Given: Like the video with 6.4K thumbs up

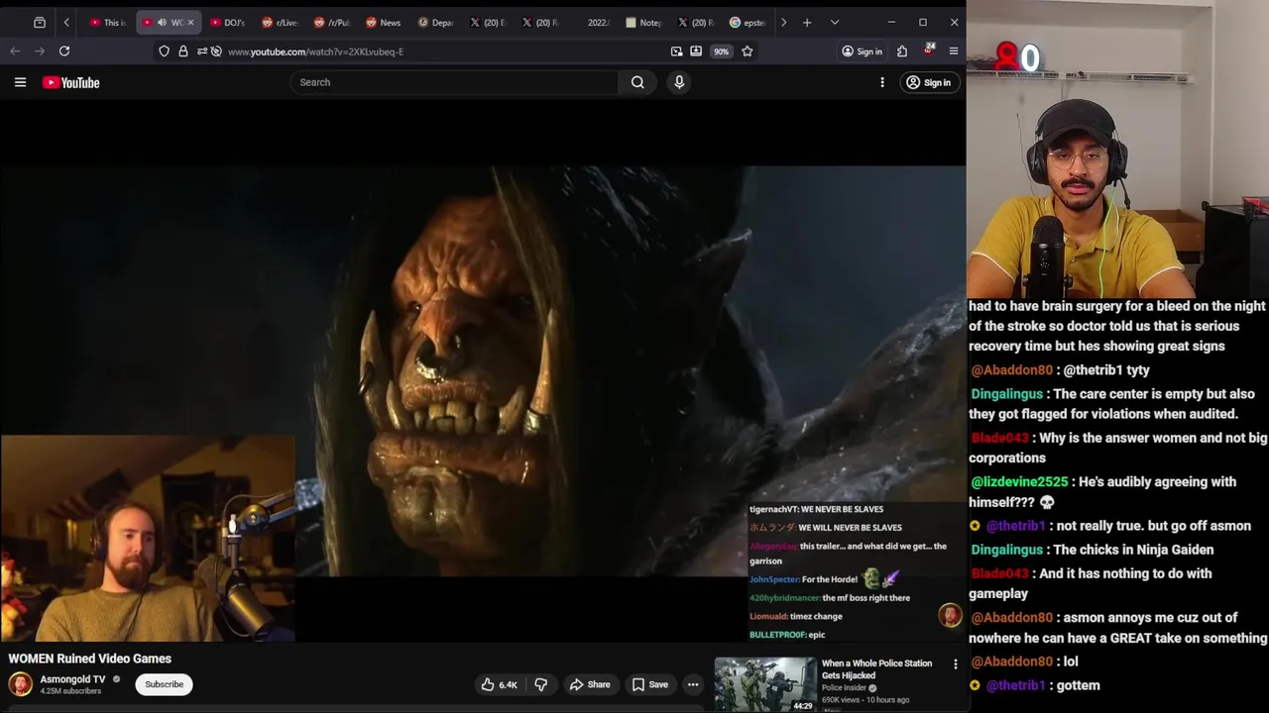Looking at the screenshot, I should click(499, 684).
